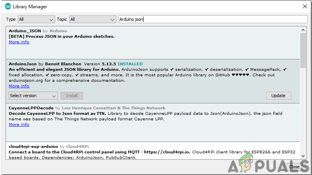
Task: Click 'An efficient and elegant JSON library' text
Action: point(64,70)
